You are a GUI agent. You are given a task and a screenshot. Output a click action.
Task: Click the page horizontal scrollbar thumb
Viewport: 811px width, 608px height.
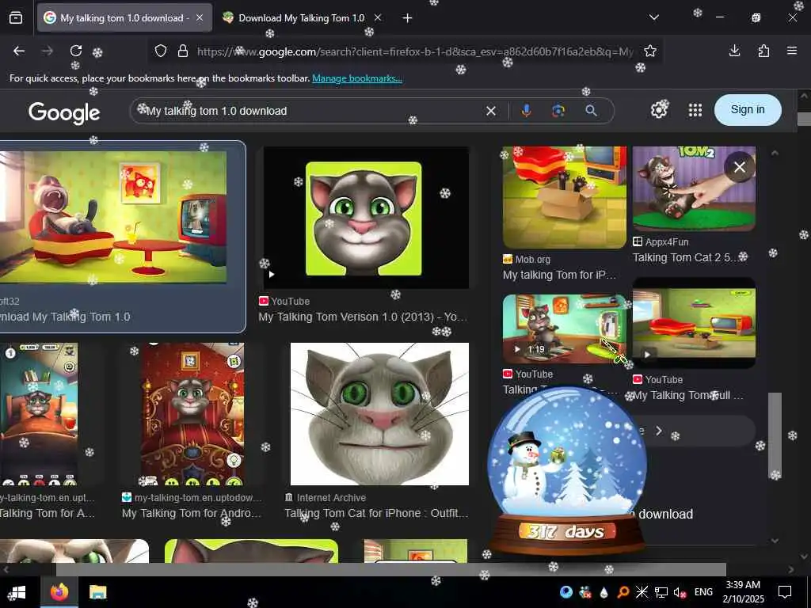click(391, 569)
